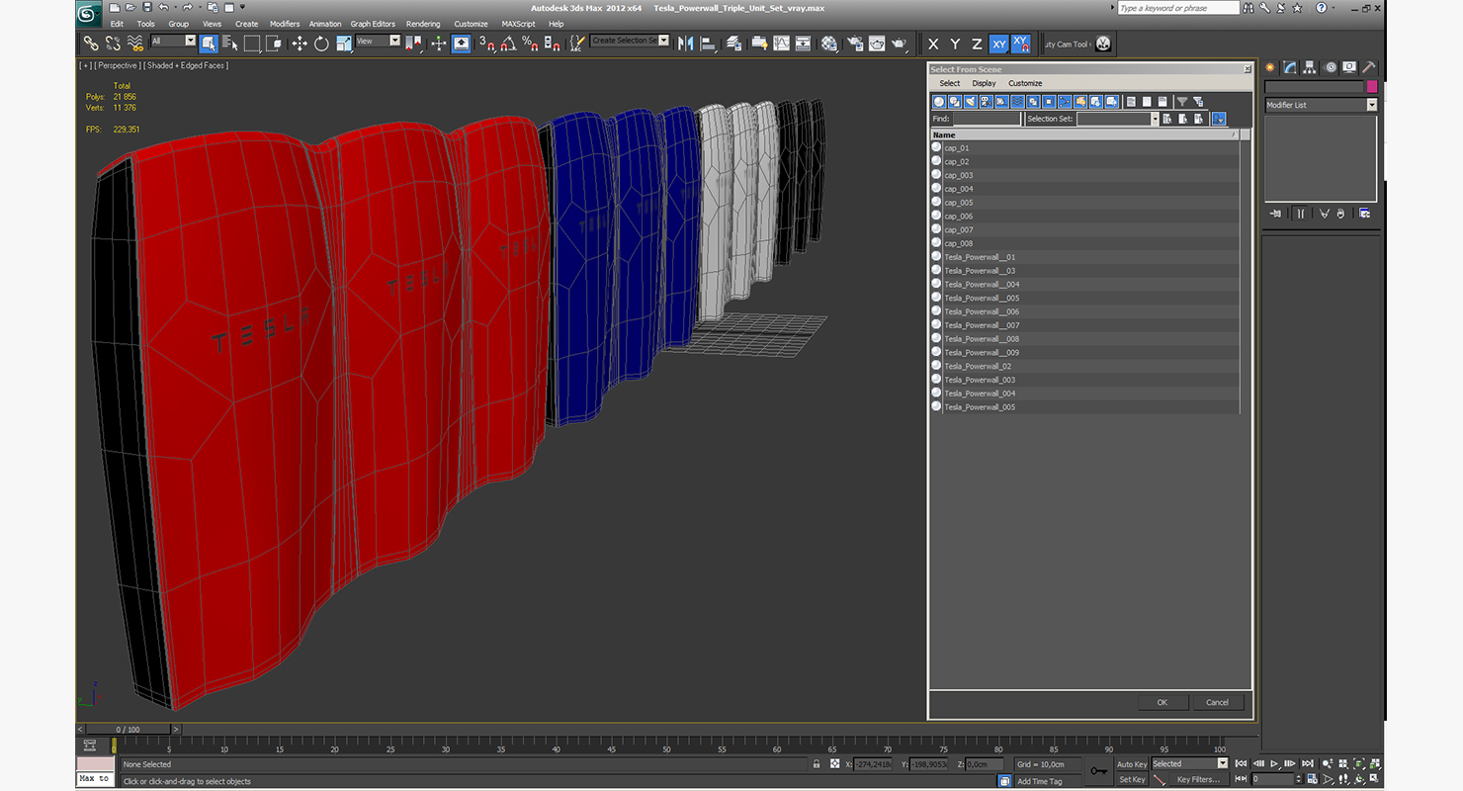This screenshot has width=1463, height=791.
Task: Click the search keyword or phrase field
Action: tap(1177, 8)
